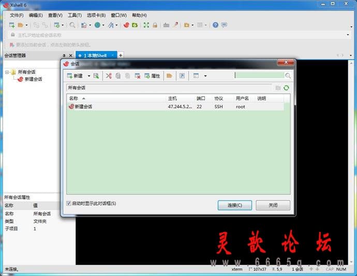Click the 连接(C) button
The image size is (357, 276).
(235, 206)
